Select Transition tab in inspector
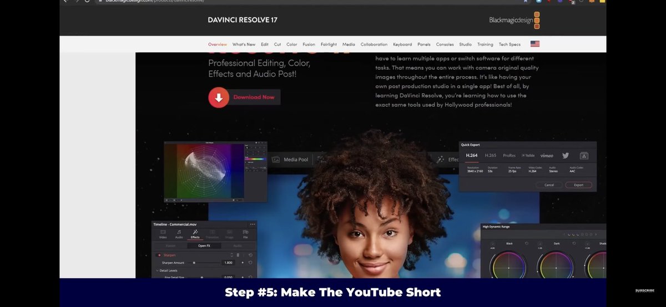 click(212, 234)
